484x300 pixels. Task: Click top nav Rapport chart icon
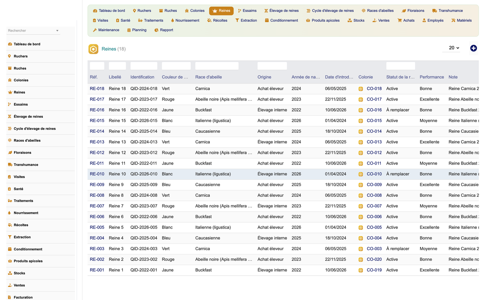click(x=156, y=30)
